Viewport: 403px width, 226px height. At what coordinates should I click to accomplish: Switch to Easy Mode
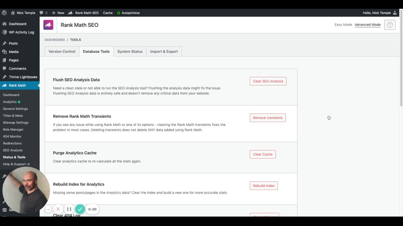[343, 25]
